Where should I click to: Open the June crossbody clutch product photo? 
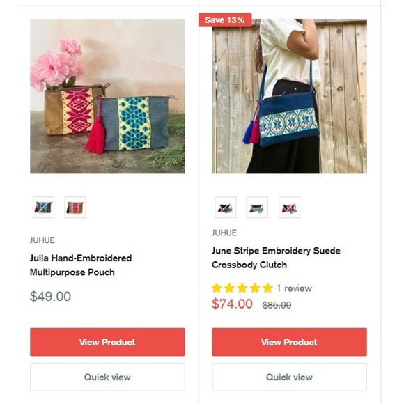tap(289, 96)
